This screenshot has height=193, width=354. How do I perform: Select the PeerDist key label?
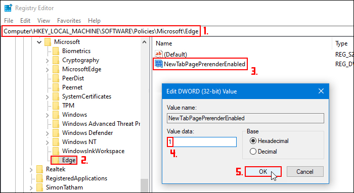[x=73, y=78]
